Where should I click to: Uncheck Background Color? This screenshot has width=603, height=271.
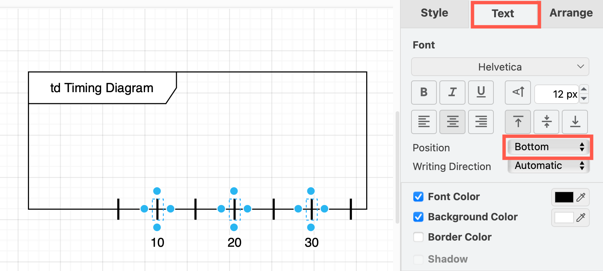[x=418, y=217]
